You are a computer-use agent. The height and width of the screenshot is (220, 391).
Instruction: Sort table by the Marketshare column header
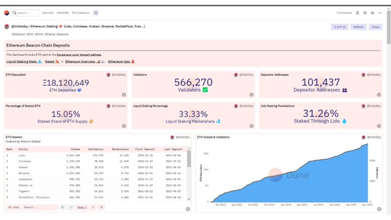pos(120,149)
